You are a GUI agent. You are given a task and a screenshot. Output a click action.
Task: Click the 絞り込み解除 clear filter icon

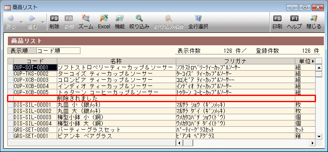(x=168, y=18)
